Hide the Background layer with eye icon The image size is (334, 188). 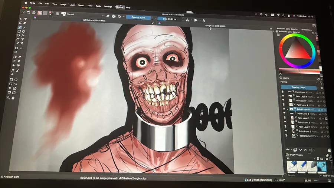[x=286, y=135]
